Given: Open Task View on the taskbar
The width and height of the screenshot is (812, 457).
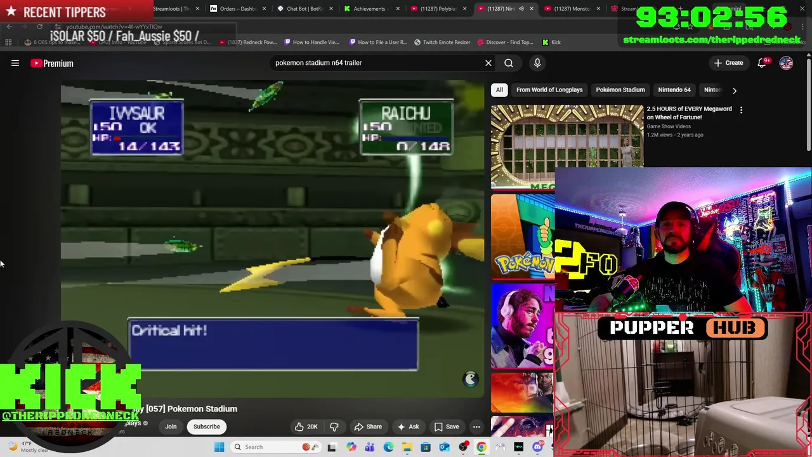Looking at the screenshot, I should (331, 447).
